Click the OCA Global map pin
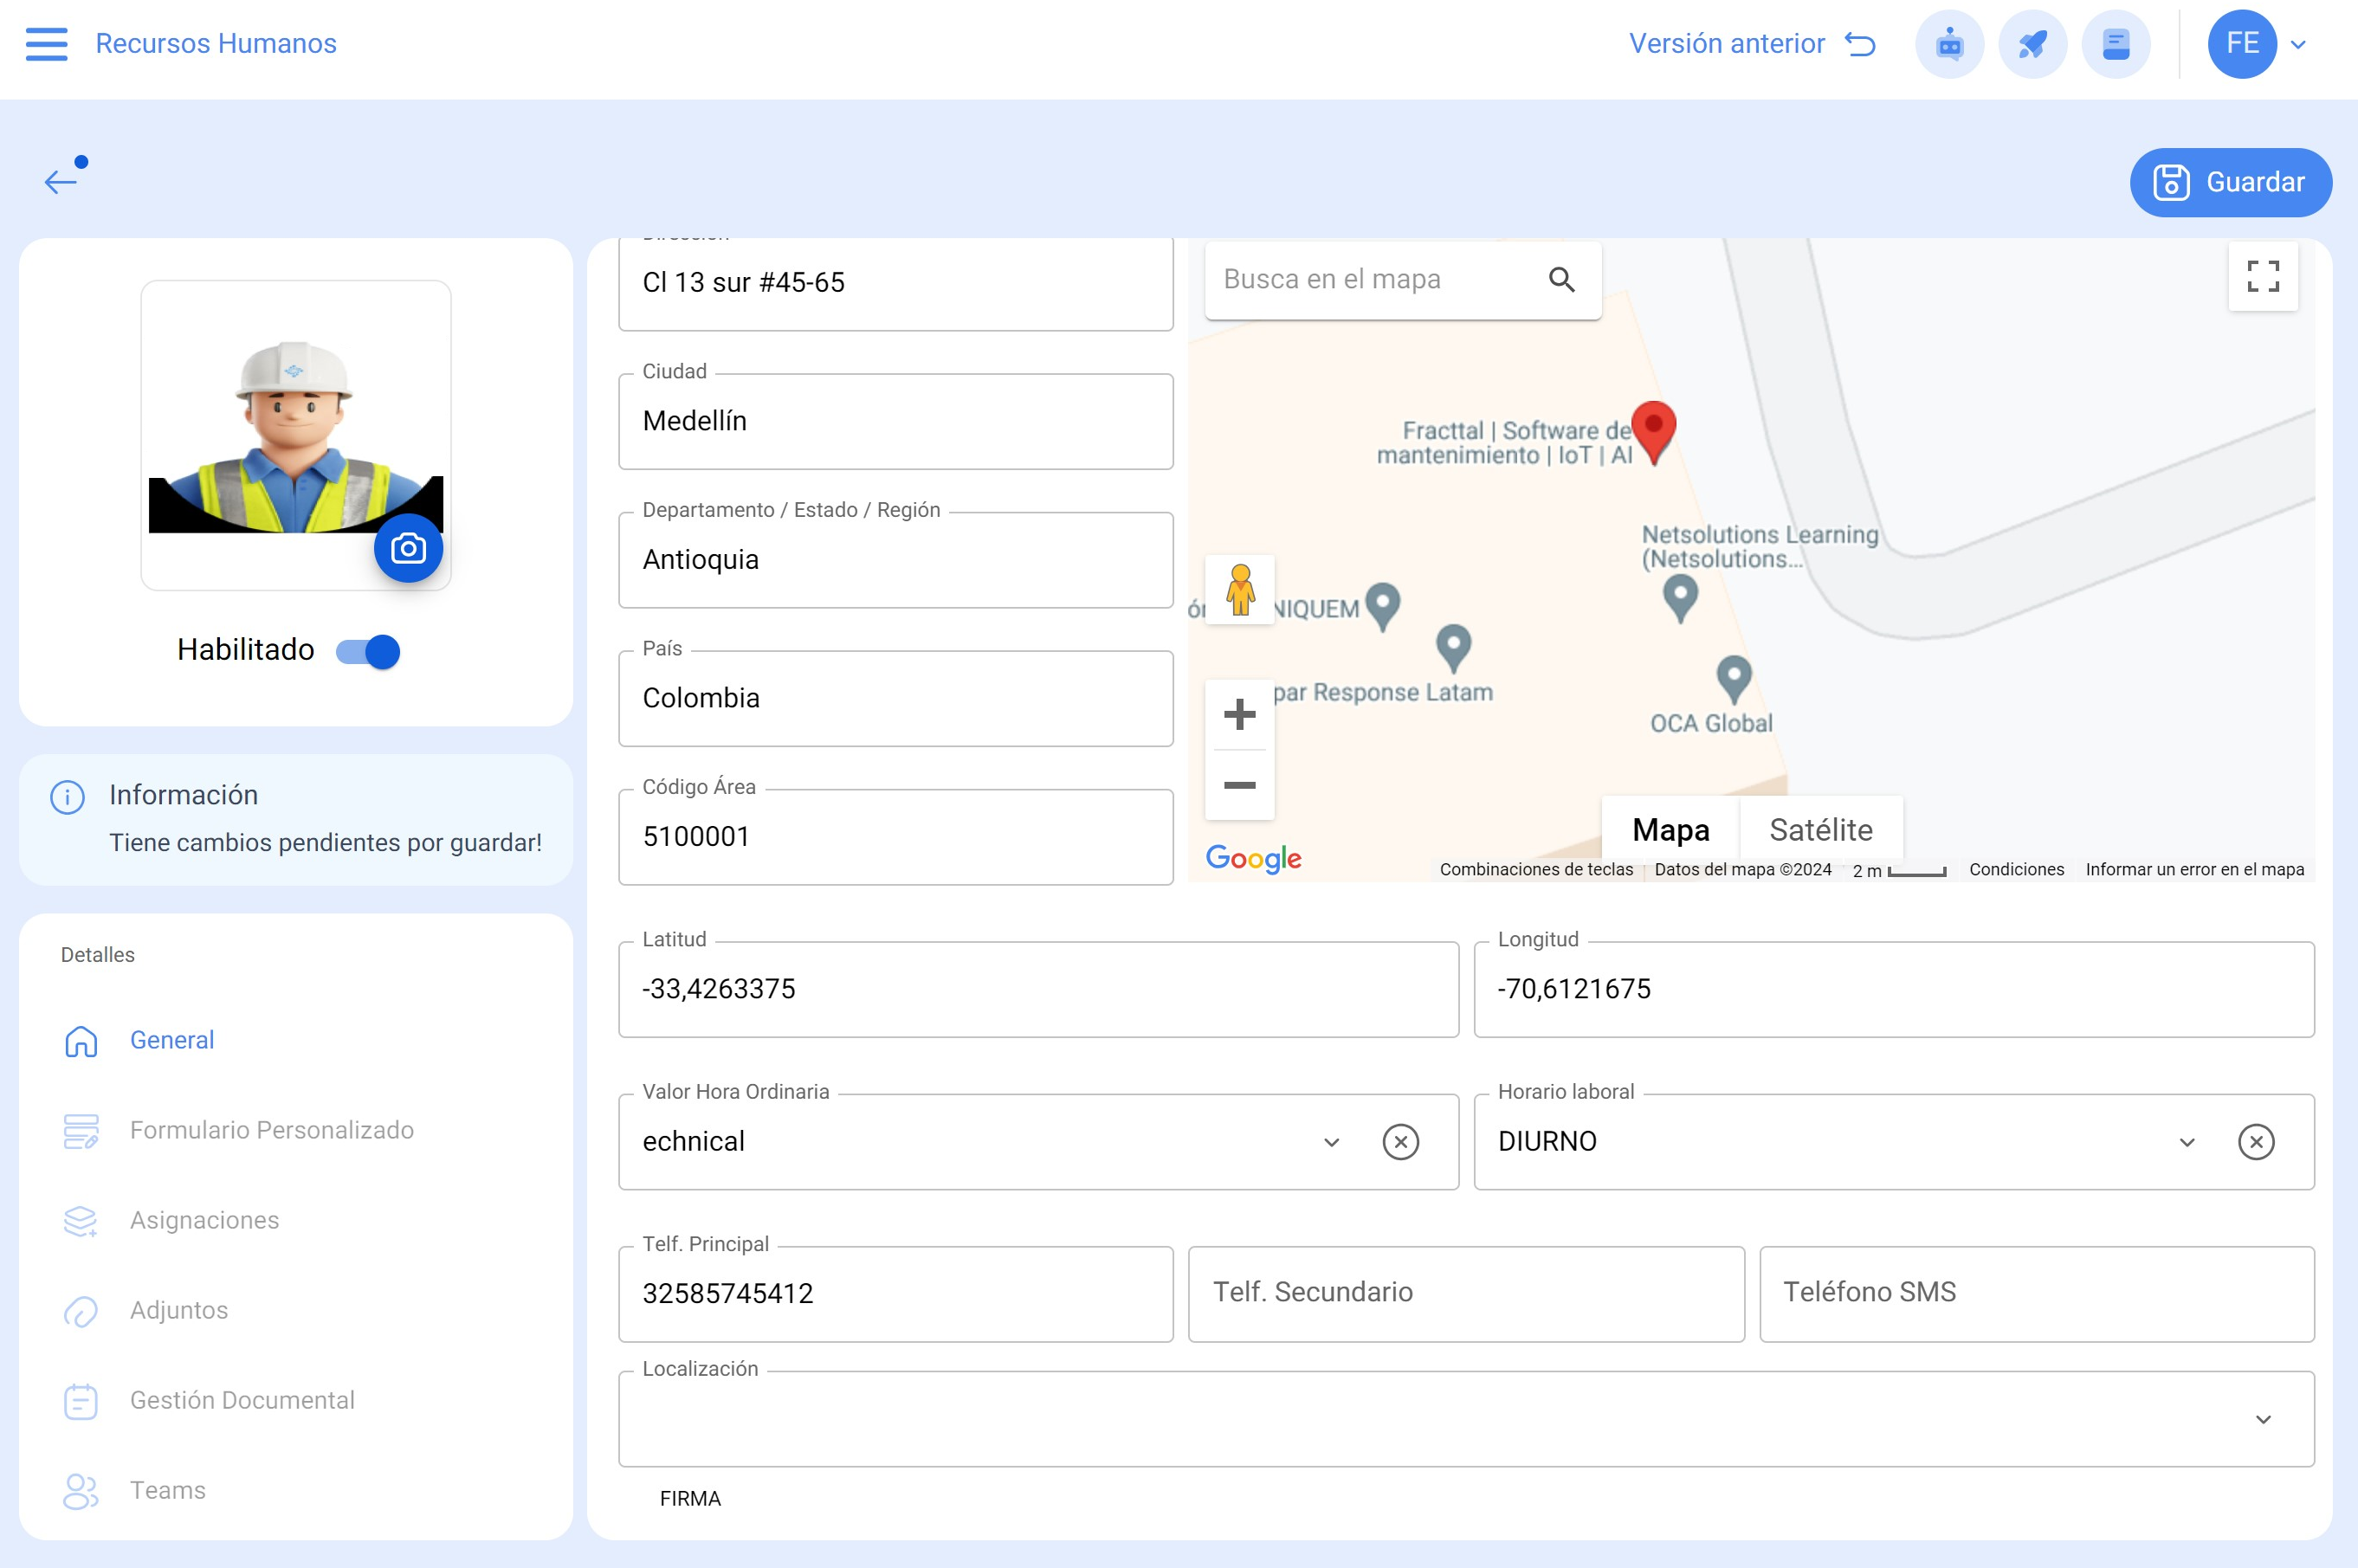The width and height of the screenshot is (2358, 1568). tap(1733, 679)
